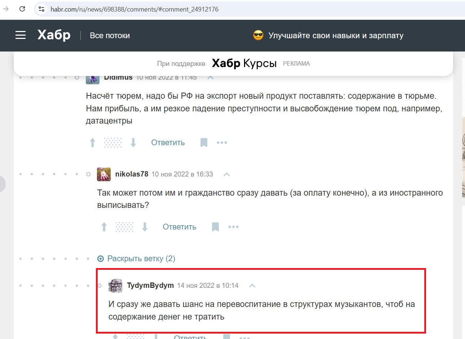
Task: Open more options for the Didimus comment
Action: click(222, 143)
